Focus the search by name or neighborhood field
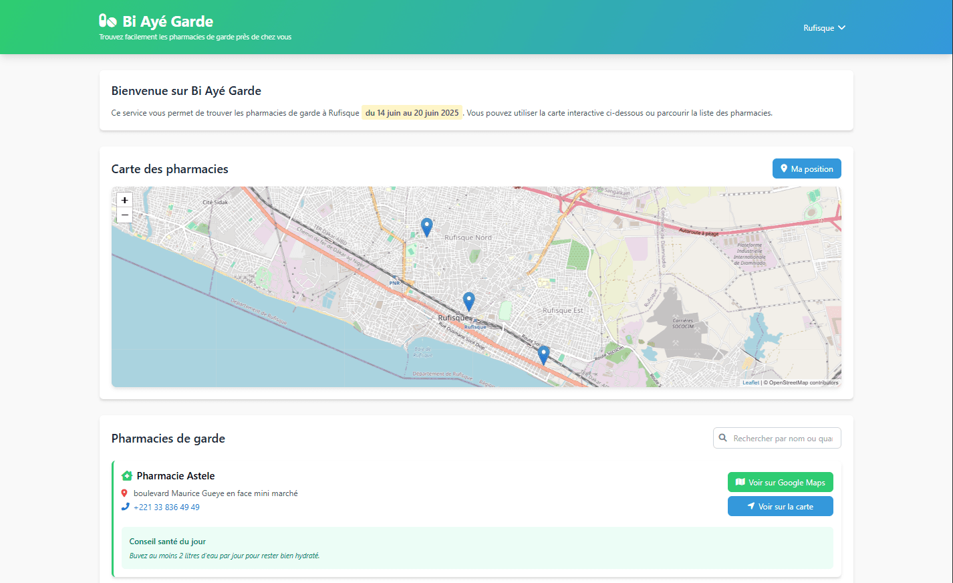 (x=783, y=439)
